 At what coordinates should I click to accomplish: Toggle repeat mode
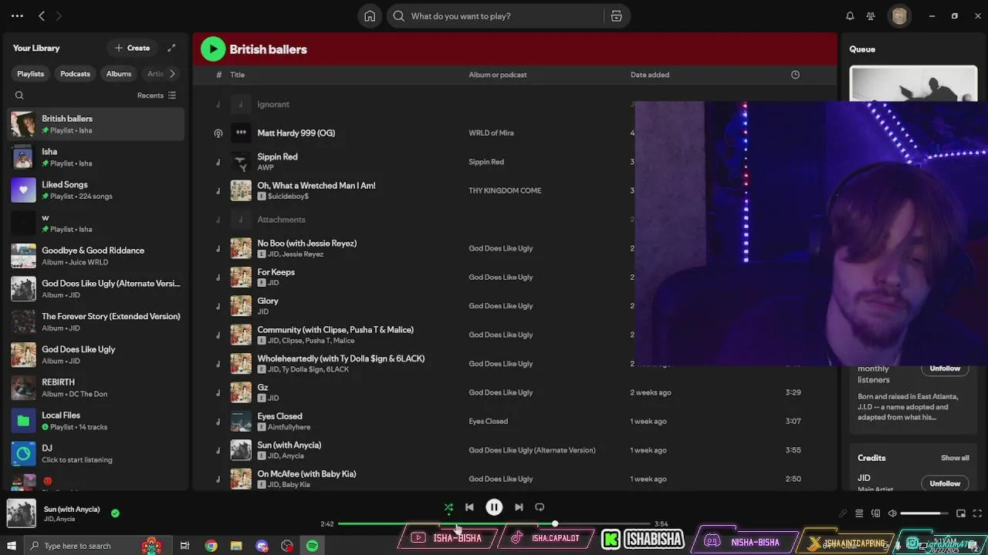tap(540, 507)
